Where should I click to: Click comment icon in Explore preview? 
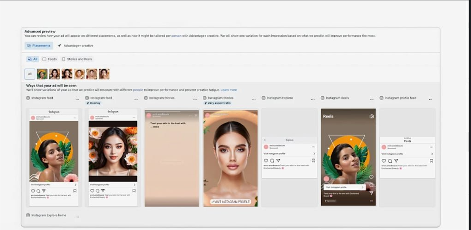click(272, 161)
